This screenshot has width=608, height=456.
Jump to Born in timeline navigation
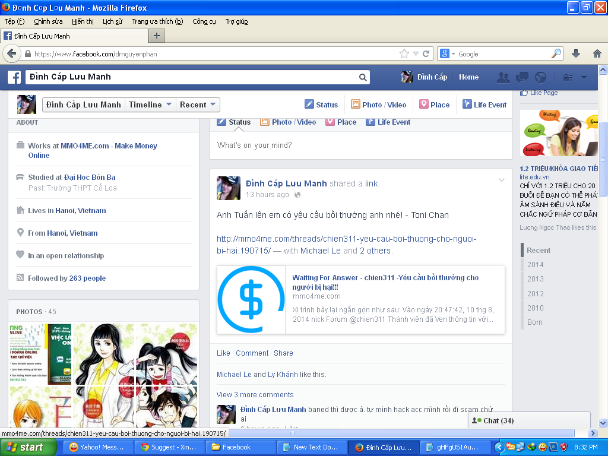point(535,322)
